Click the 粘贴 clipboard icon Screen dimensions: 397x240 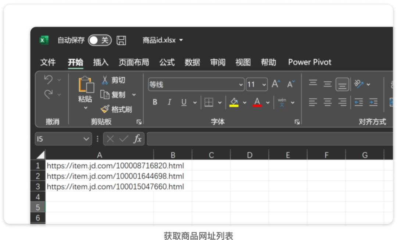click(x=86, y=84)
